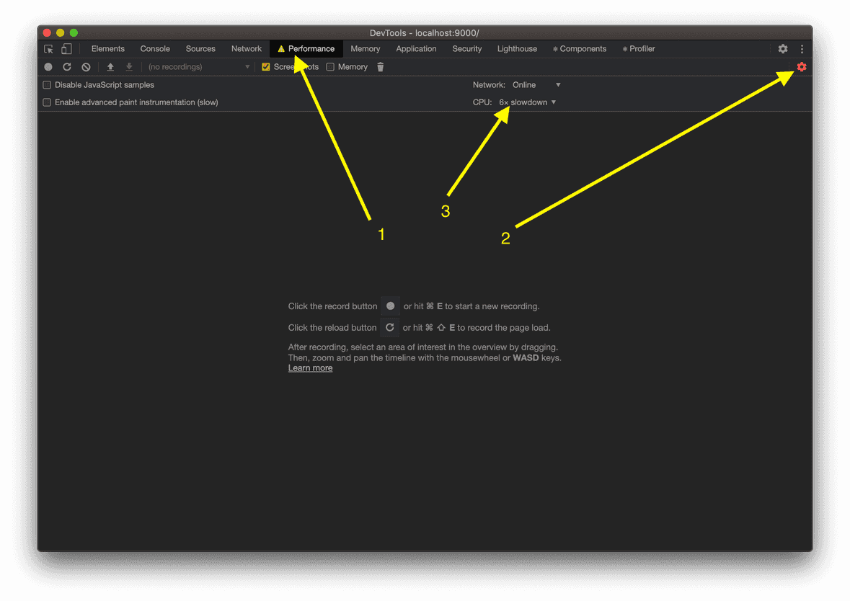Enable advanced paint instrumentation
Viewport: 850px width, 601px height.
(x=46, y=102)
